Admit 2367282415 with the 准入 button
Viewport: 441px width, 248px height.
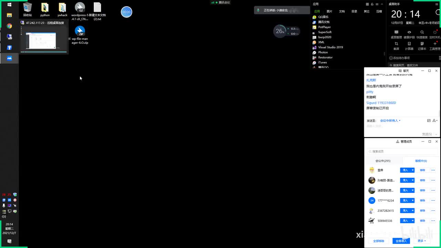(x=405, y=210)
